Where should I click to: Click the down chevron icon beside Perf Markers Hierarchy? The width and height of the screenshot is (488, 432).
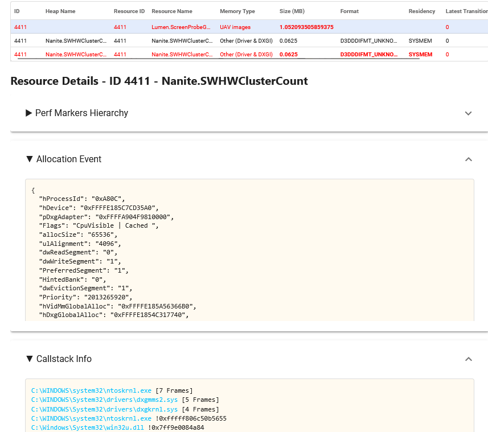coord(468,113)
